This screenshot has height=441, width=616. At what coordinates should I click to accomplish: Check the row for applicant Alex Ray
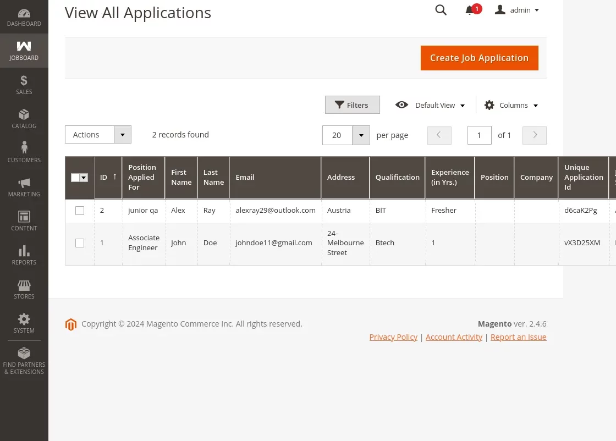79,210
